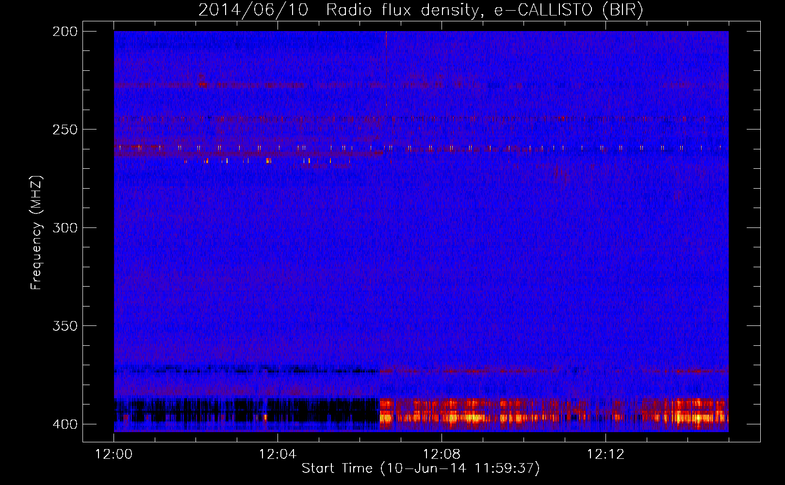Click the 300 frequency tick label
The height and width of the screenshot is (485, 785).
click(x=65, y=227)
